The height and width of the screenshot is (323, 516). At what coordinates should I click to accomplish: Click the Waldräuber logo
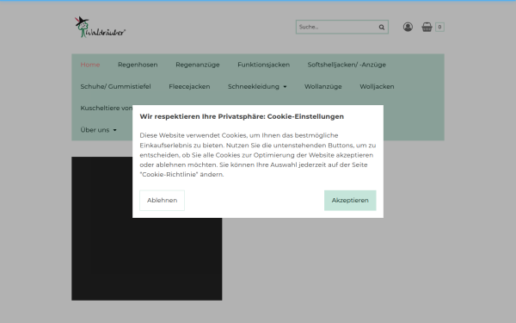click(x=100, y=27)
